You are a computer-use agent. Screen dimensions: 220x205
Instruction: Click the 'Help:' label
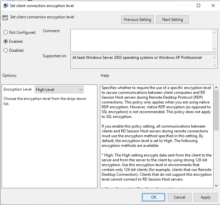tap(105, 76)
